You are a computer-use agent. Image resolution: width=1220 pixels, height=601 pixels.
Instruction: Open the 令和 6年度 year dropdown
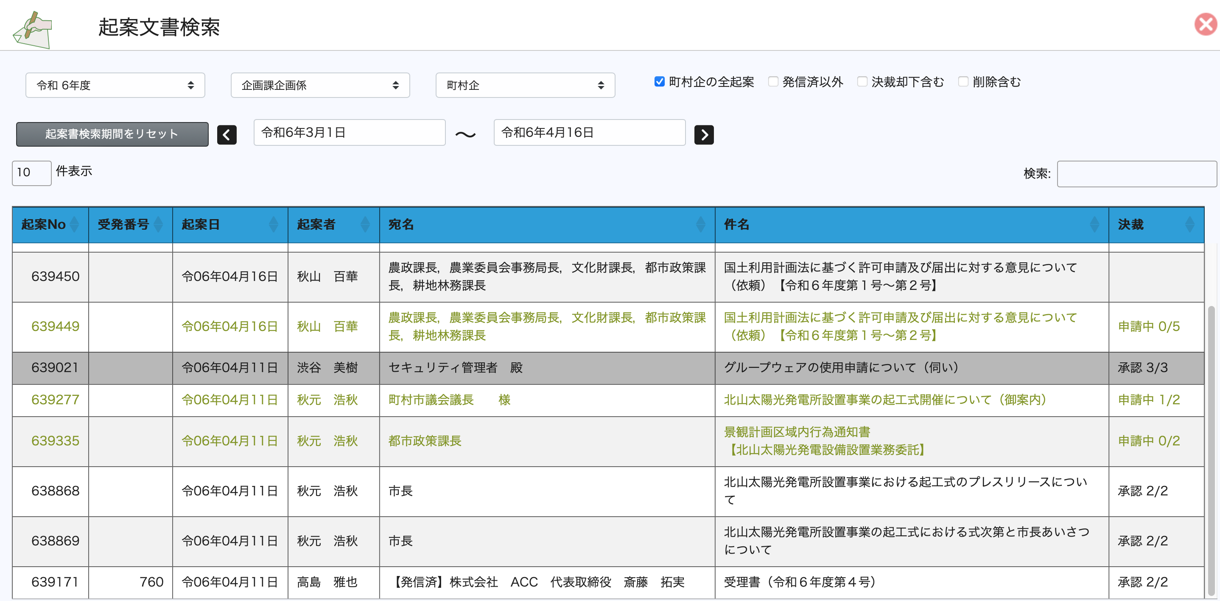115,85
